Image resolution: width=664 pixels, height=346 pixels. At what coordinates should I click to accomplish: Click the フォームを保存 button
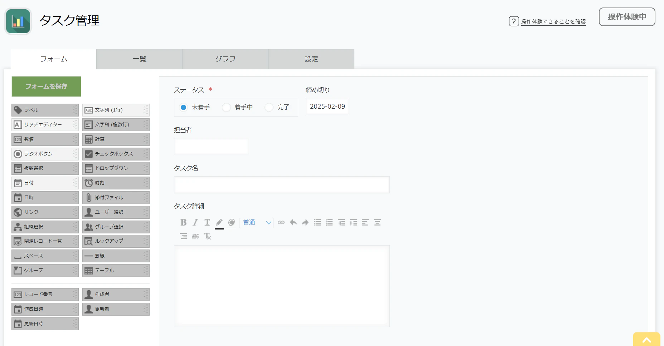coord(46,86)
